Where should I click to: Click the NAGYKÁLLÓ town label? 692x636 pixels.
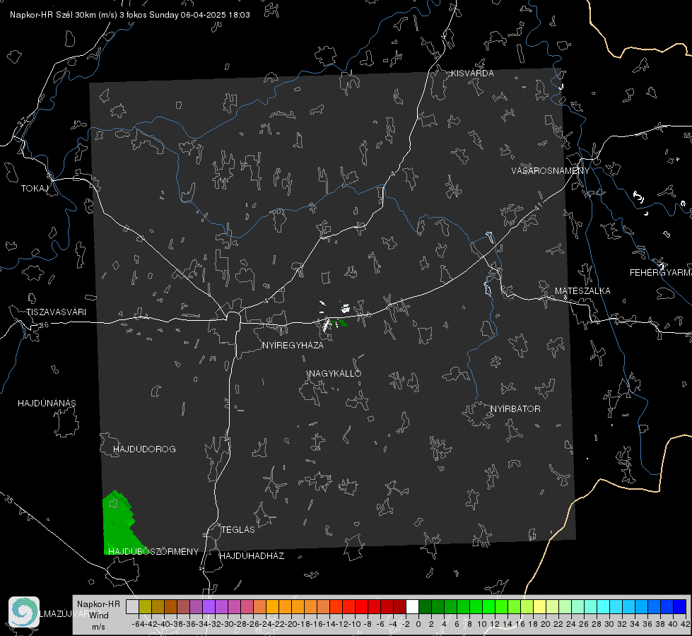click(x=335, y=373)
